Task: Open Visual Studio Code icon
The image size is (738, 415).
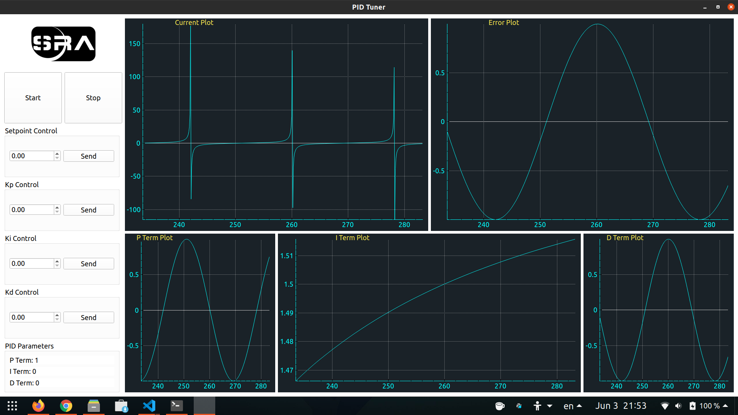Action: tap(149, 406)
